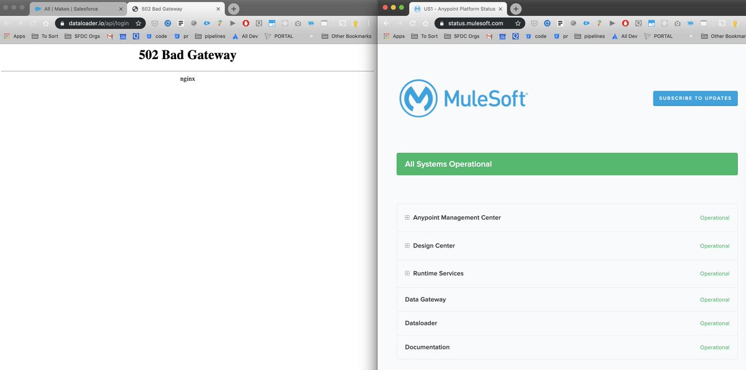
Task: Open pr bookmark in MuleSoft status window
Action: click(562, 36)
